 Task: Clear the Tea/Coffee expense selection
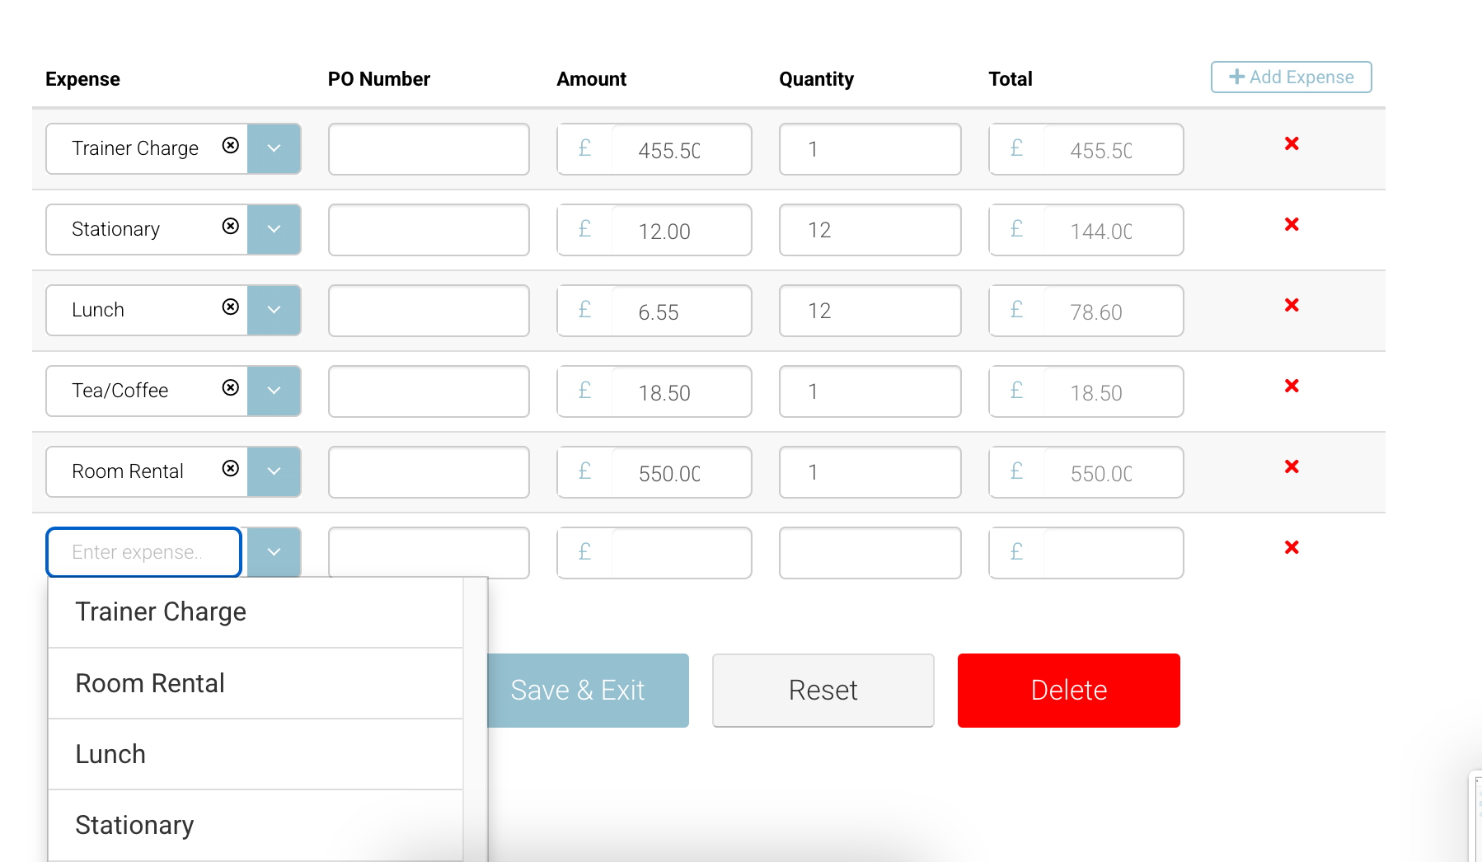(x=231, y=388)
